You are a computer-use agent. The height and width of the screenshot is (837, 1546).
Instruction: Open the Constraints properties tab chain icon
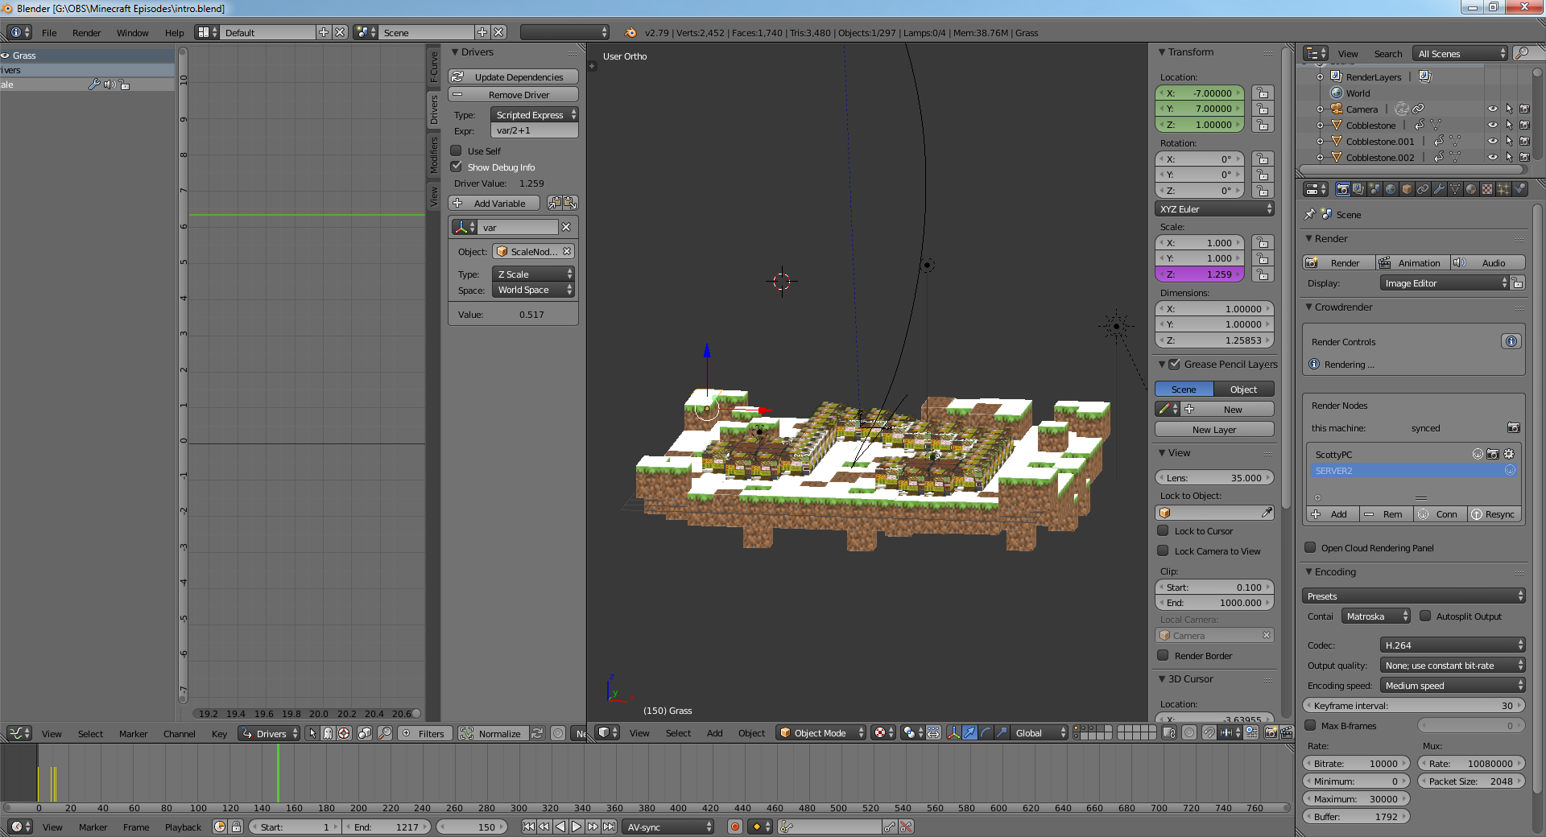coord(1423,189)
